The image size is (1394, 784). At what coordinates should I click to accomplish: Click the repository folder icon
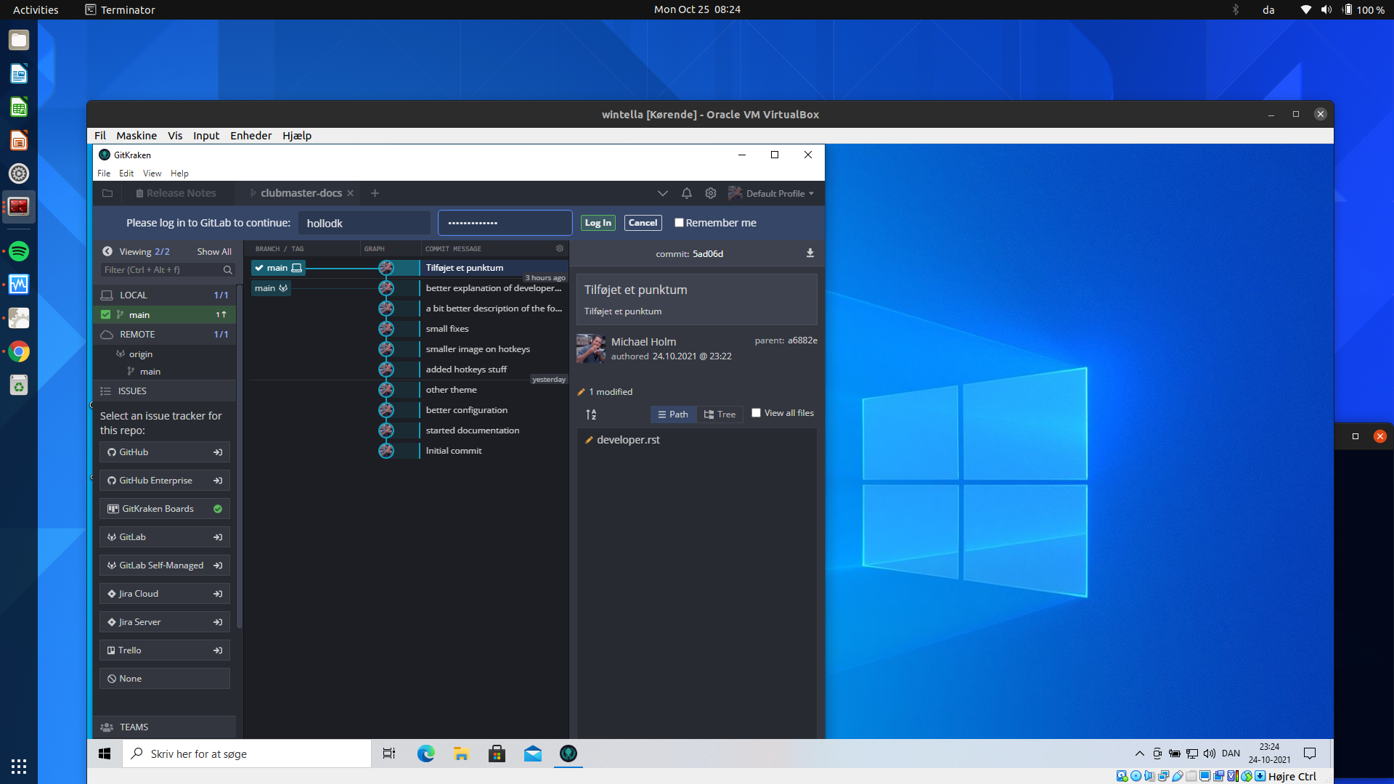point(107,193)
